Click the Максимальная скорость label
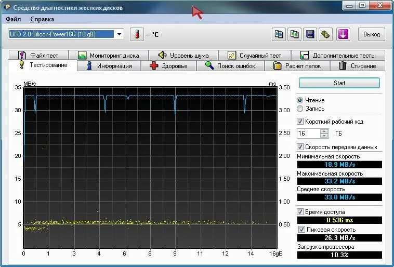 330,173
